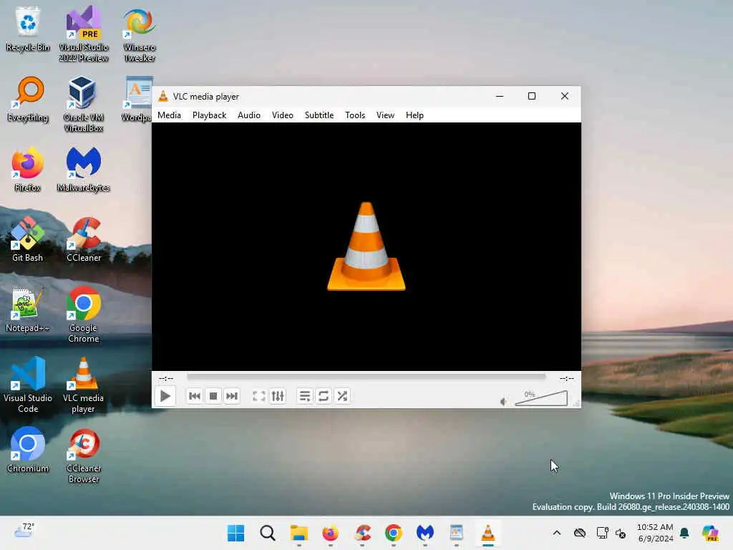Set level on VLC volume slider

(541, 398)
